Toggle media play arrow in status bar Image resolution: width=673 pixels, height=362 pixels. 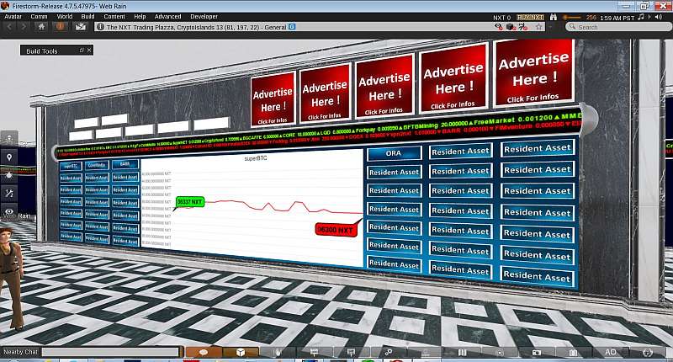[649, 17]
